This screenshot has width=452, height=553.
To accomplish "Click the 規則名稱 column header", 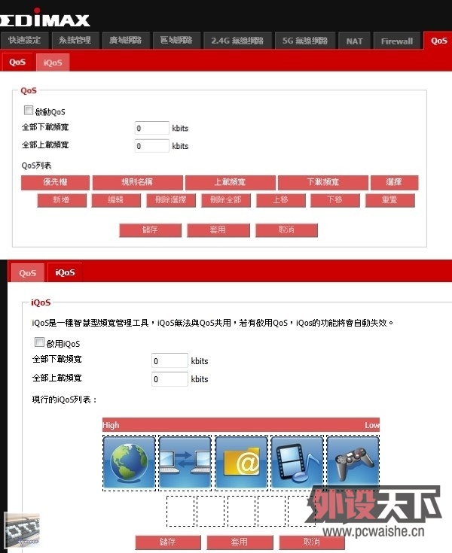I will (x=138, y=182).
